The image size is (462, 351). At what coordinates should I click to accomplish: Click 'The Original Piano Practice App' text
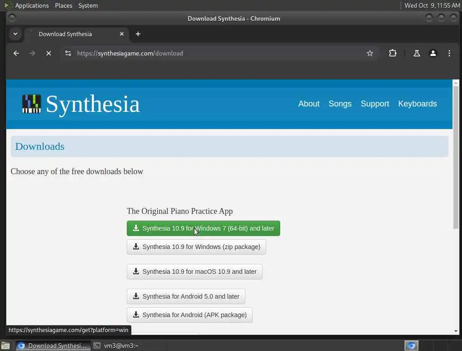point(180,211)
